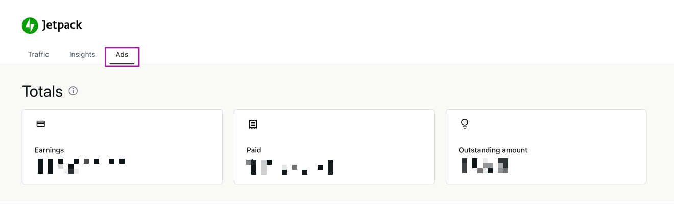Click the lightbulb icon above Outstanding amount

coord(465,124)
